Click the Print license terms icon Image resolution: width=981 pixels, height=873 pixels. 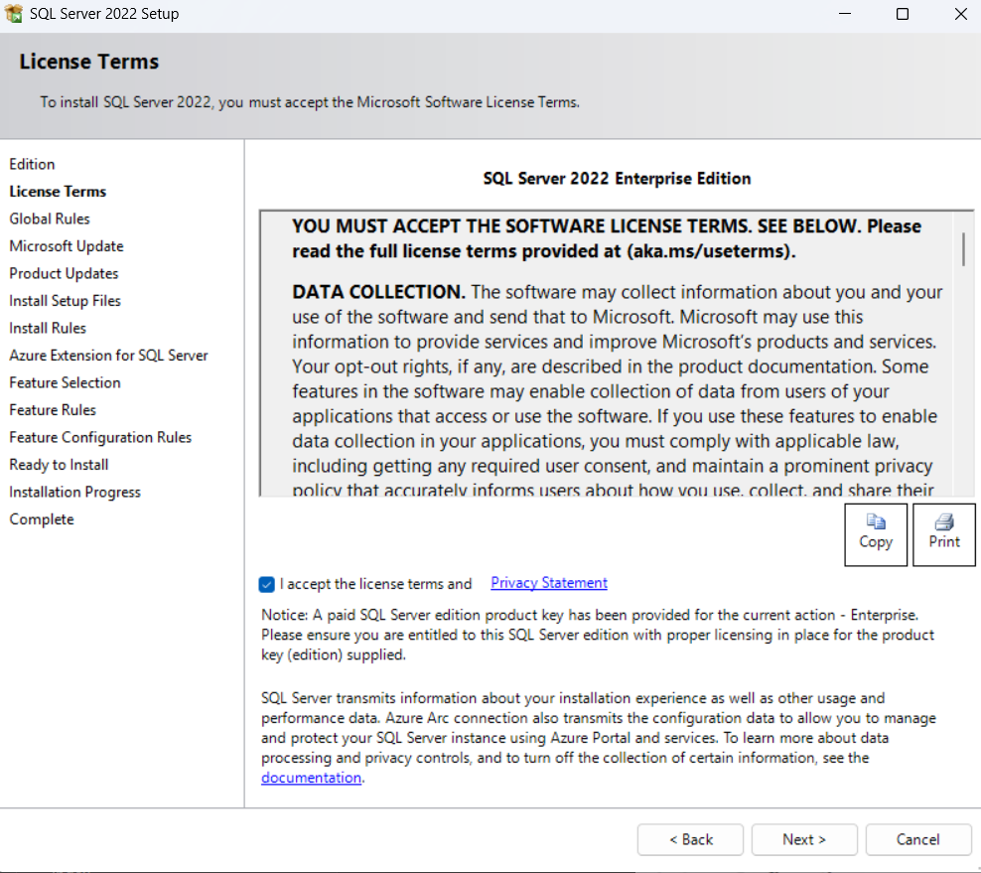pyautogui.click(x=943, y=523)
